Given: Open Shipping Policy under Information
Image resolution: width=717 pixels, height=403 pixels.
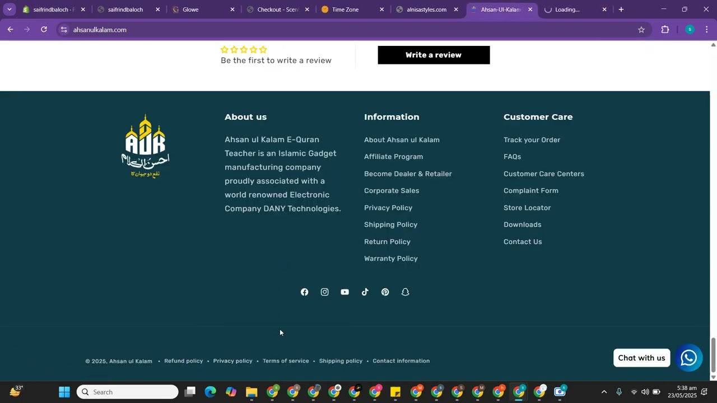Looking at the screenshot, I should (390, 224).
